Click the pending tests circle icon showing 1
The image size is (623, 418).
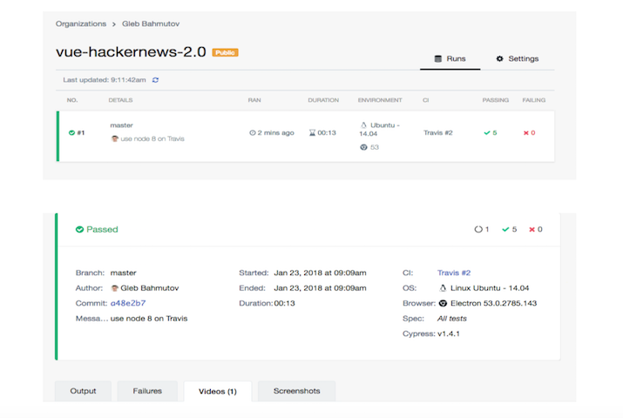477,230
